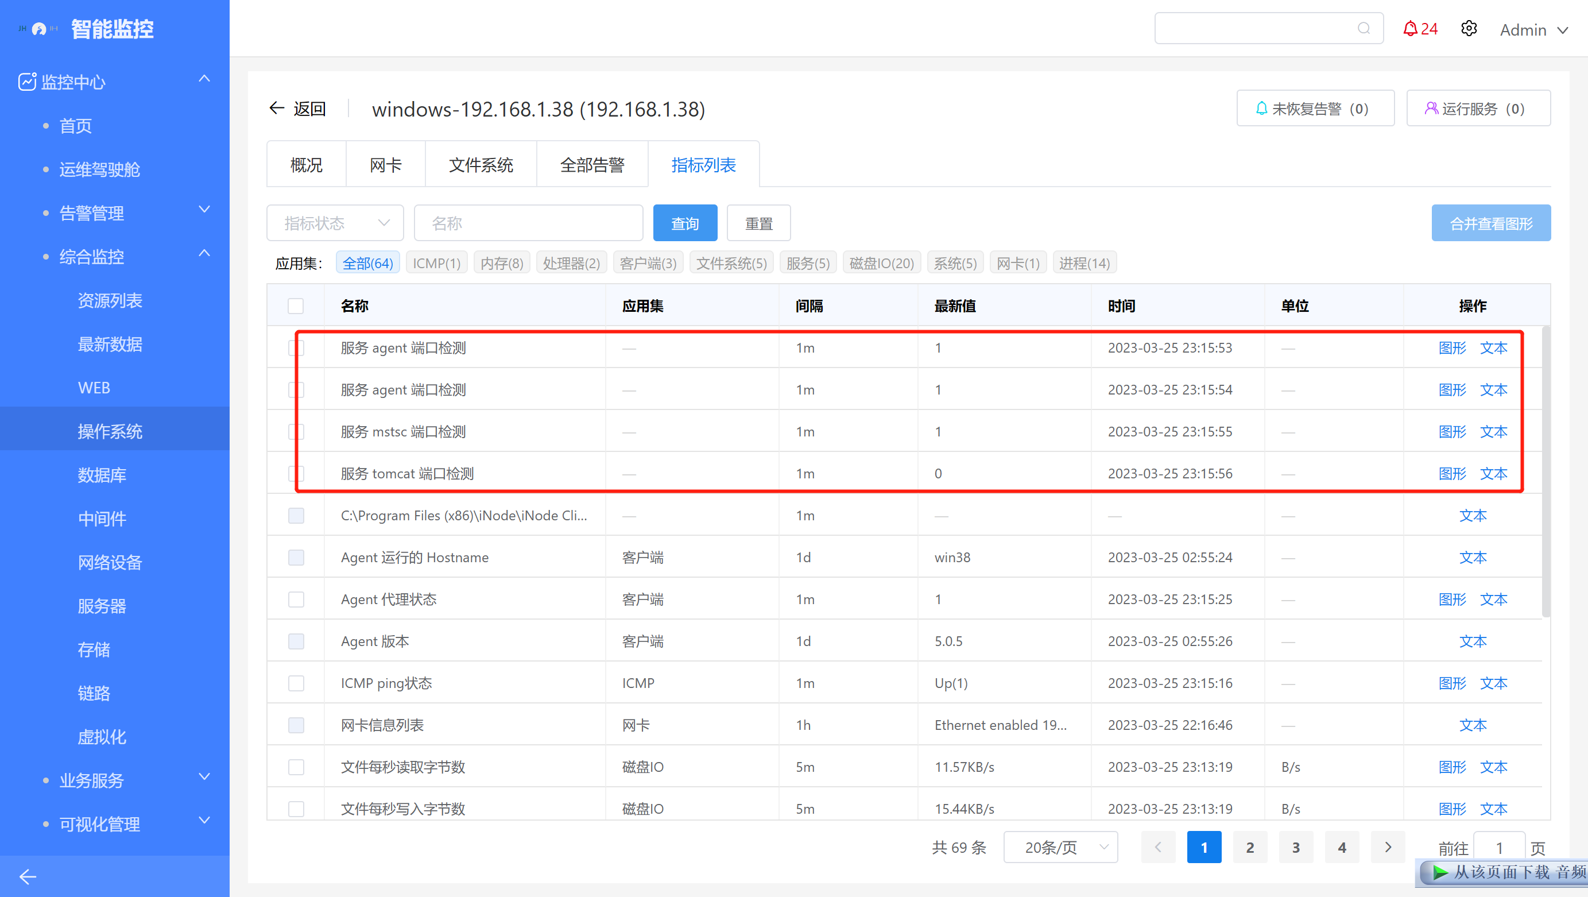Viewport: 1588px width, 897px height.
Task: Click the 重置 button
Action: tap(758, 223)
